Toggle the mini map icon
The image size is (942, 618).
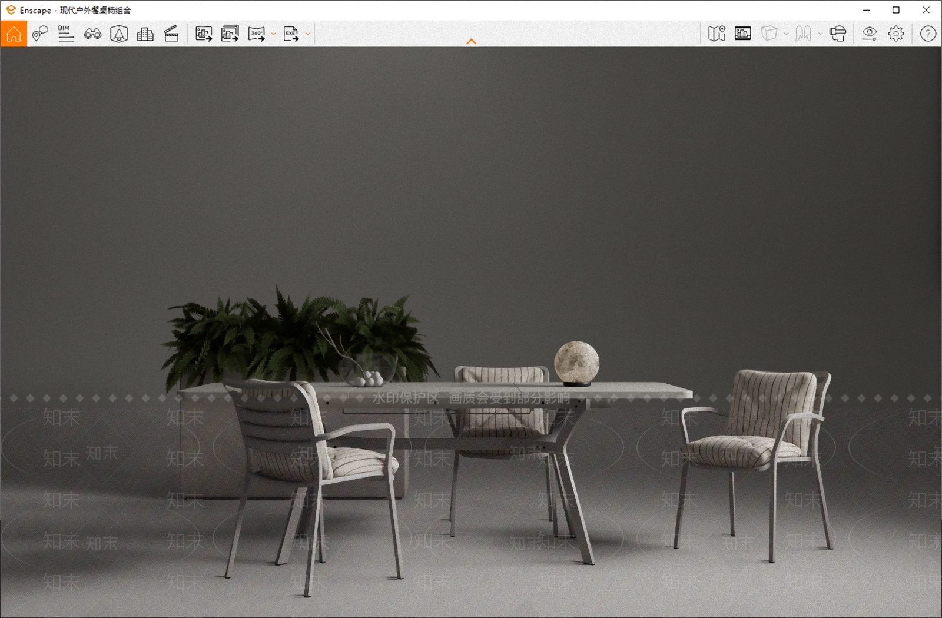[x=717, y=34]
